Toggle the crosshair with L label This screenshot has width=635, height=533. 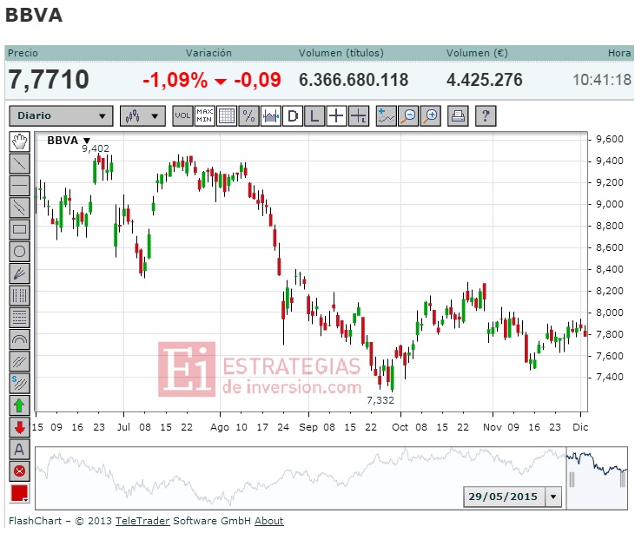(x=359, y=116)
